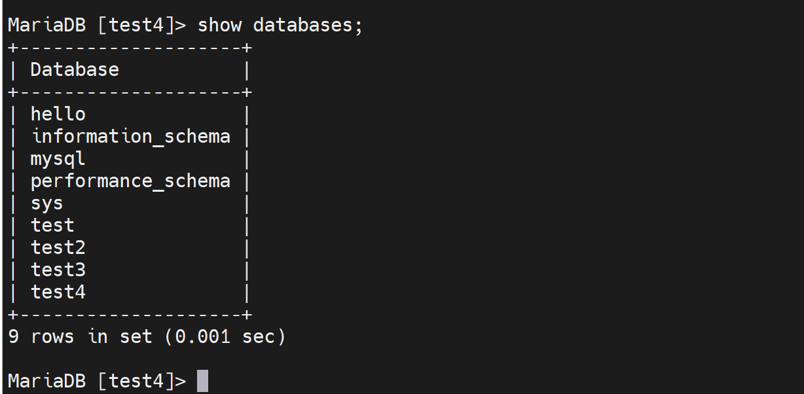
Task: Click the "Database" column header
Action: pyautogui.click(x=75, y=70)
